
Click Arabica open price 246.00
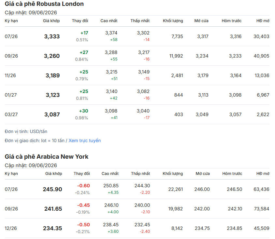[x=202, y=189]
